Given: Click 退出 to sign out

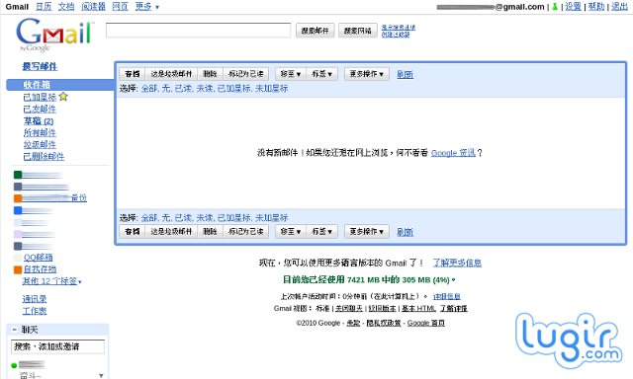Looking at the screenshot, I should pos(619,7).
